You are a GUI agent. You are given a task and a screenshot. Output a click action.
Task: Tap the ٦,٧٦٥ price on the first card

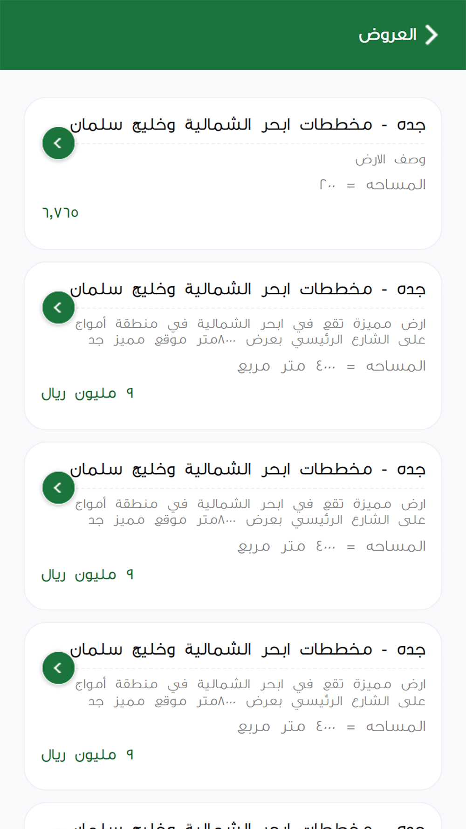[60, 213]
